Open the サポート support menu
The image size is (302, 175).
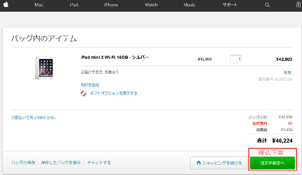click(x=230, y=5)
